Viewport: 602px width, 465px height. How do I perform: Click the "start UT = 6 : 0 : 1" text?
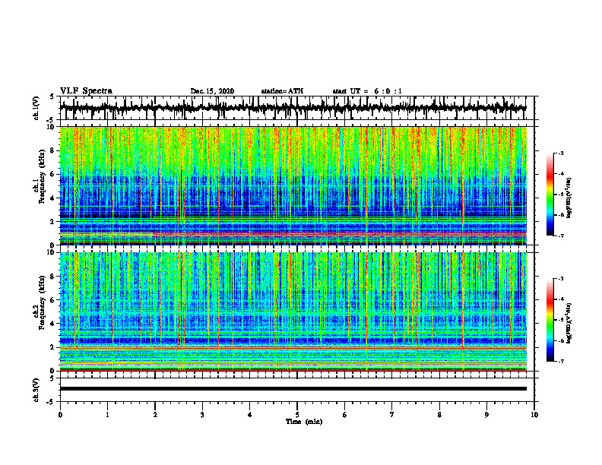(x=367, y=91)
